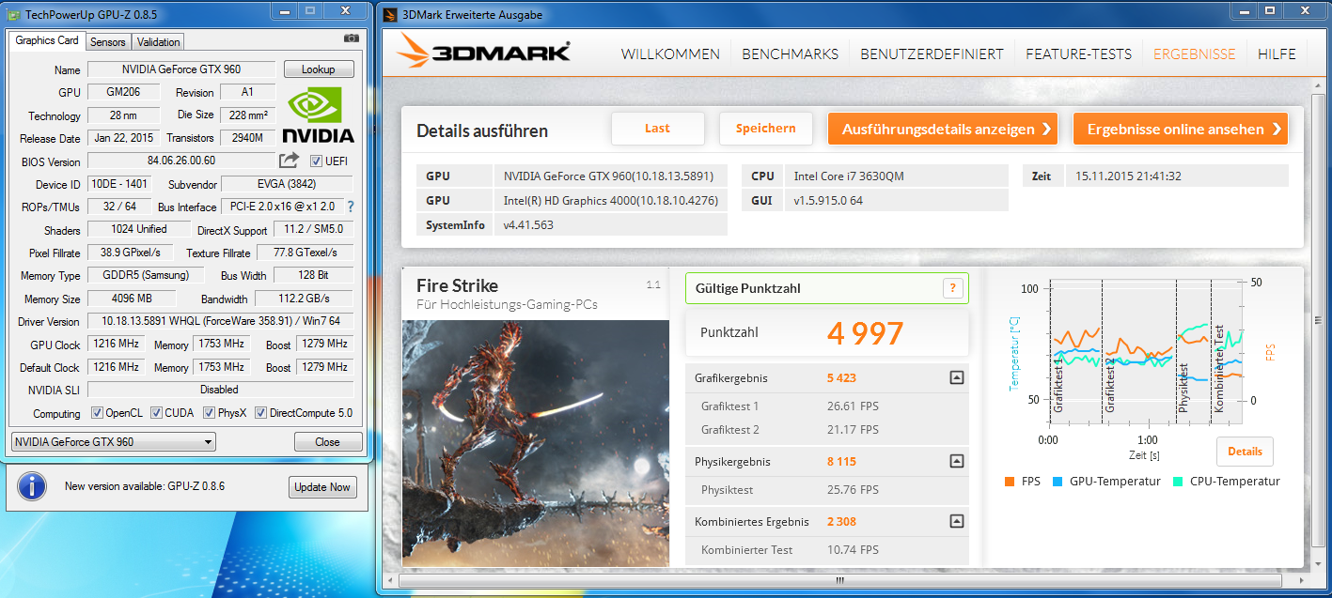
Task: Open the BENUTZERDEFINIERT menu item
Action: pyautogui.click(x=932, y=54)
